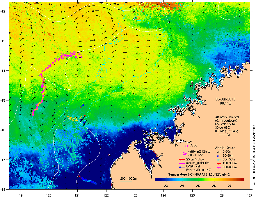
Task: Click the '30-80m' depth label
Action: (x=228, y=156)
